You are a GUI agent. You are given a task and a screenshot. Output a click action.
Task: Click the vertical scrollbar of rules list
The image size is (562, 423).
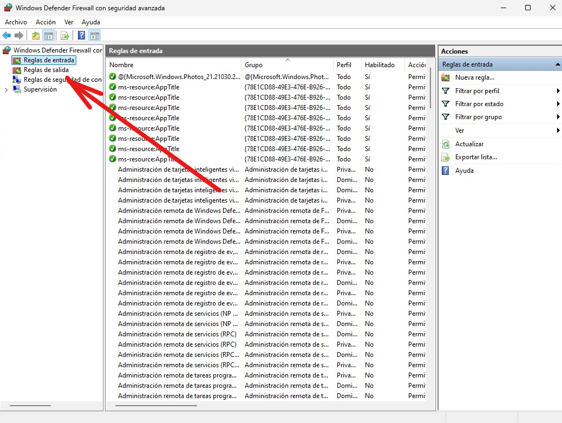pyautogui.click(x=430, y=217)
